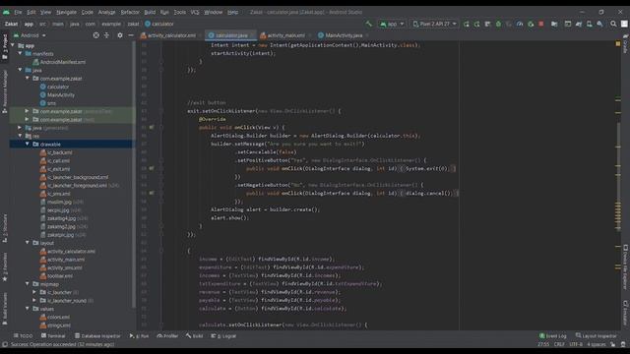Open the Pixel 2 API 27 device dropdown
This screenshot has height=354, width=630.
pyautogui.click(x=434, y=24)
